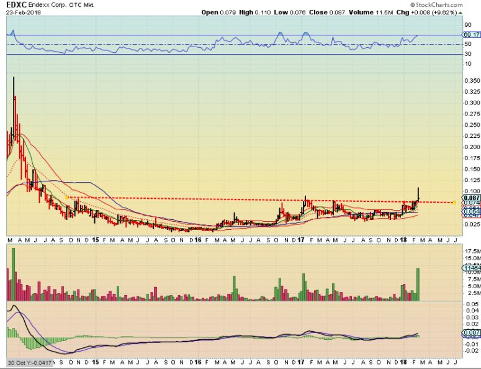Click the 30 Oct Y:-0.0417 cursor readout

click(30, 363)
